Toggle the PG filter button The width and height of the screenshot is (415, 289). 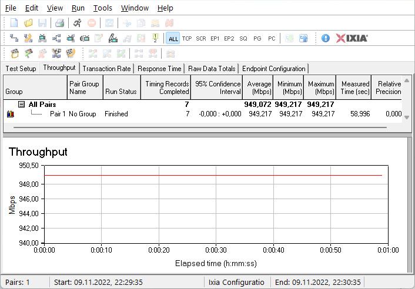(x=257, y=39)
